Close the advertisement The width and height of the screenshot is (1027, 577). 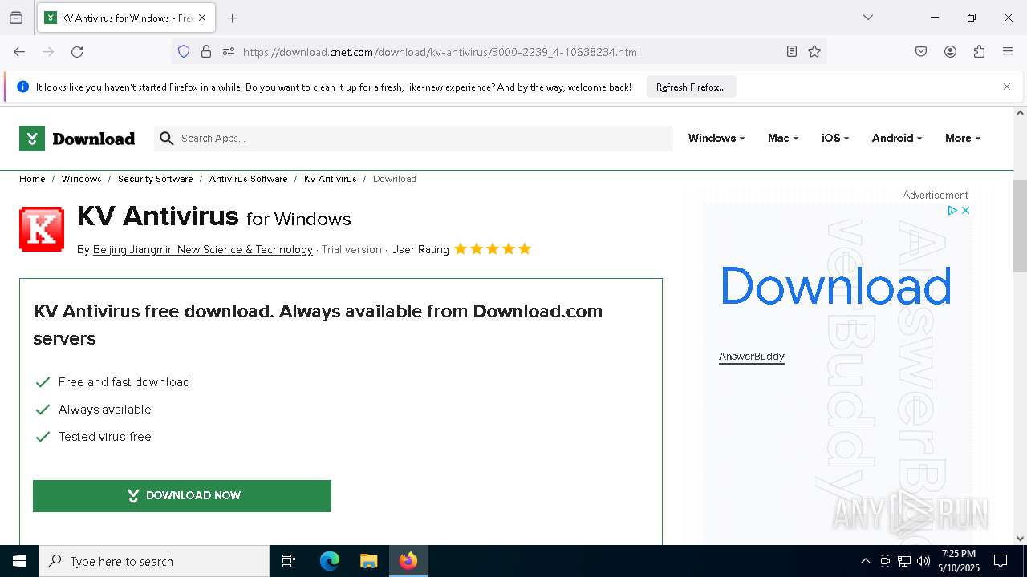(x=965, y=210)
